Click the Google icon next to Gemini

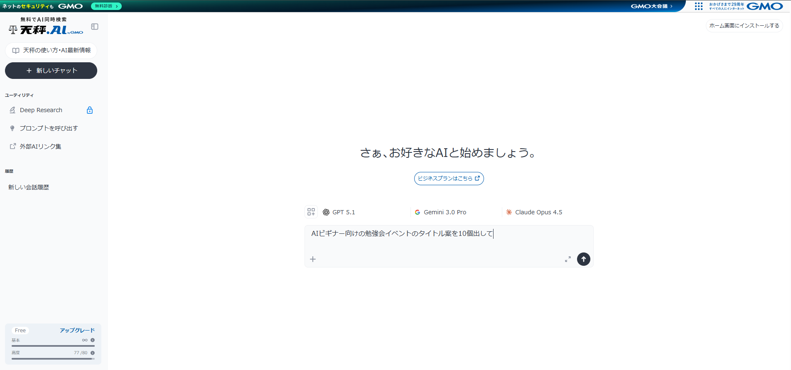coord(418,212)
